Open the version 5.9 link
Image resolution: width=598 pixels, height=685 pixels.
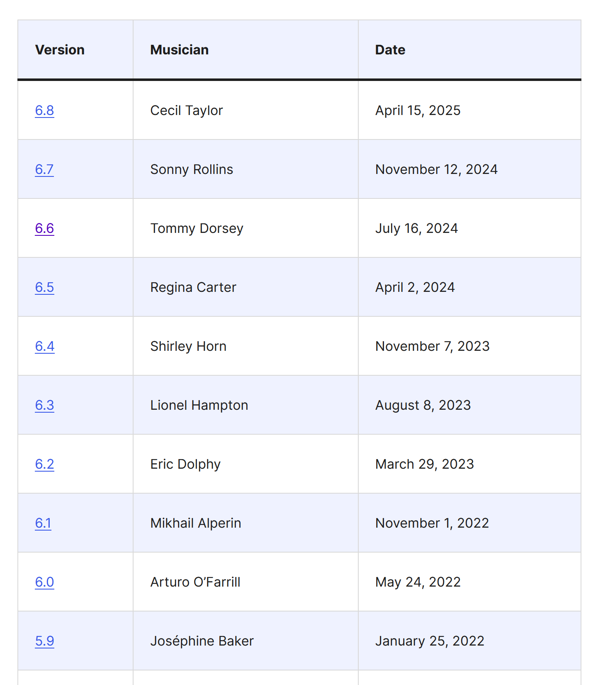[44, 641]
